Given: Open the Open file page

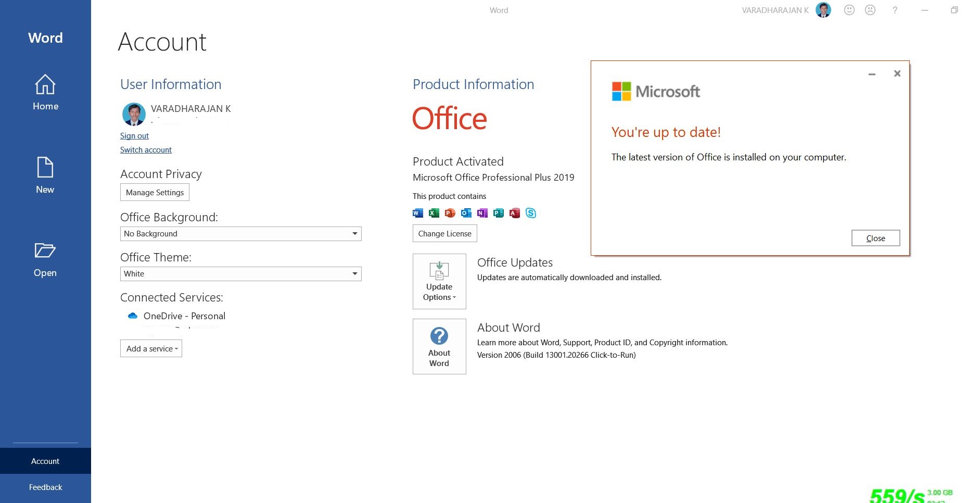Looking at the screenshot, I should pos(45,259).
